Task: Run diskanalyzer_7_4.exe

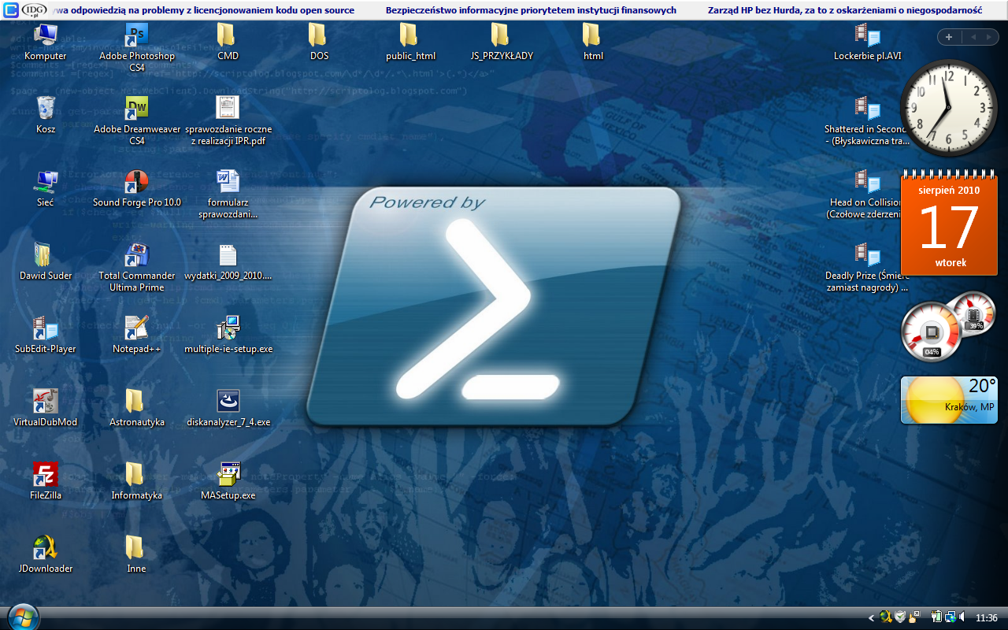Action: (x=228, y=408)
